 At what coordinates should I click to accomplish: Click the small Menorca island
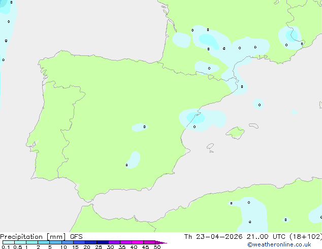(x=252, y=126)
